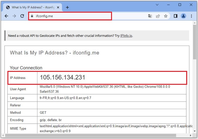198x139 pixels.
Task: Open the Chrome profile avatar
Action: click(x=183, y=16)
